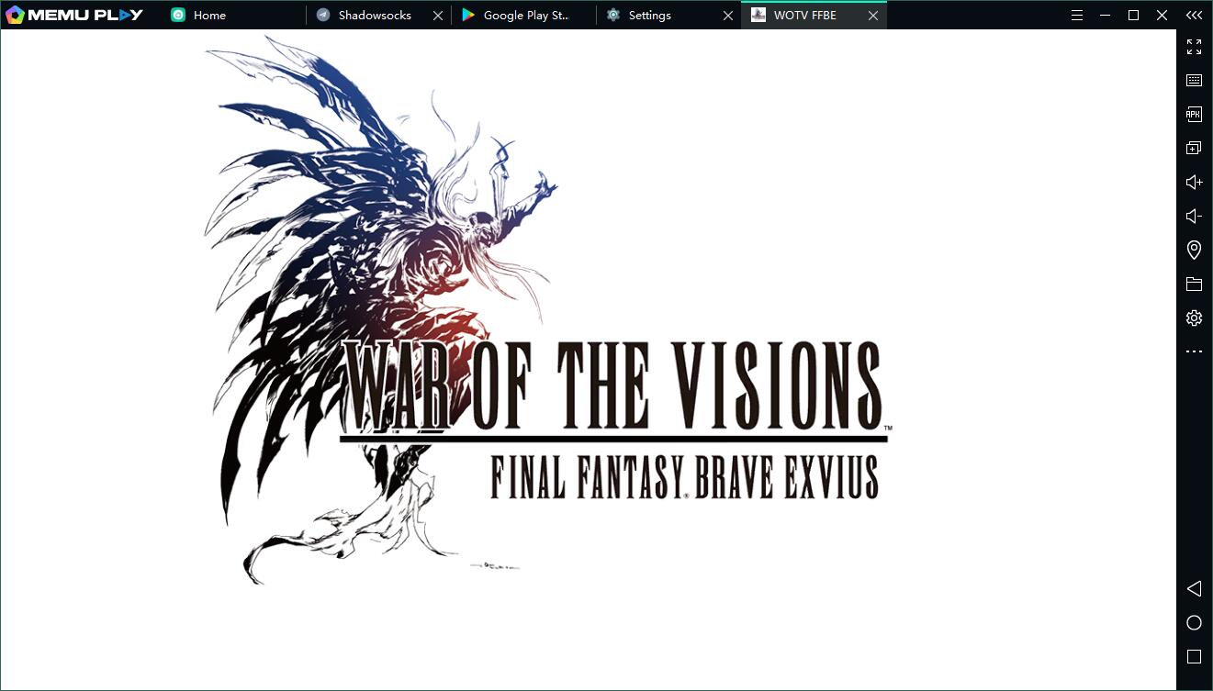1213x691 pixels.
Task: Close the Settings tab
Action: pos(728,16)
